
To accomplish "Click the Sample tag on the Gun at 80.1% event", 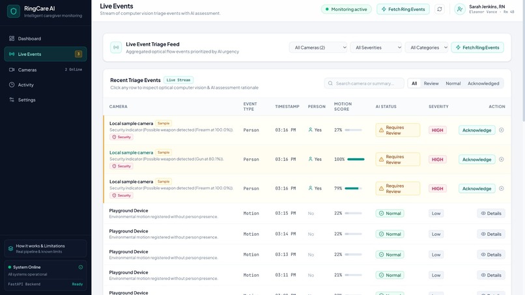I will (163, 152).
